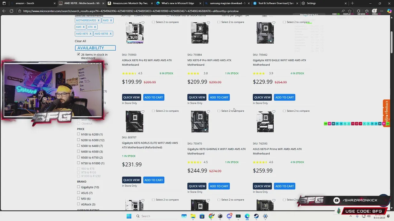Image resolution: width=394 pixels, height=221 pixels.
Task: Filter price $100 to $200
Action: click(x=78, y=134)
